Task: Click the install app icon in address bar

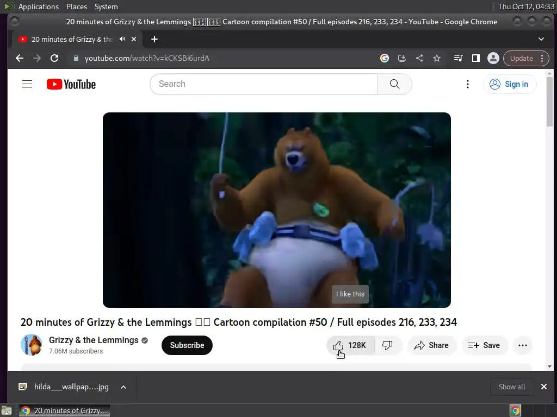Action: pyautogui.click(x=402, y=58)
